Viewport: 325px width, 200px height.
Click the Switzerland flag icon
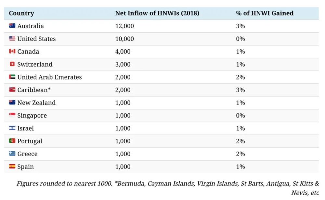[x=12, y=64]
